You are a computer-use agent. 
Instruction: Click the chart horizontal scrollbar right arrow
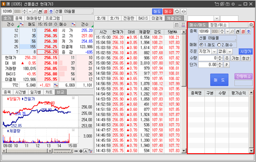(x=50, y=151)
